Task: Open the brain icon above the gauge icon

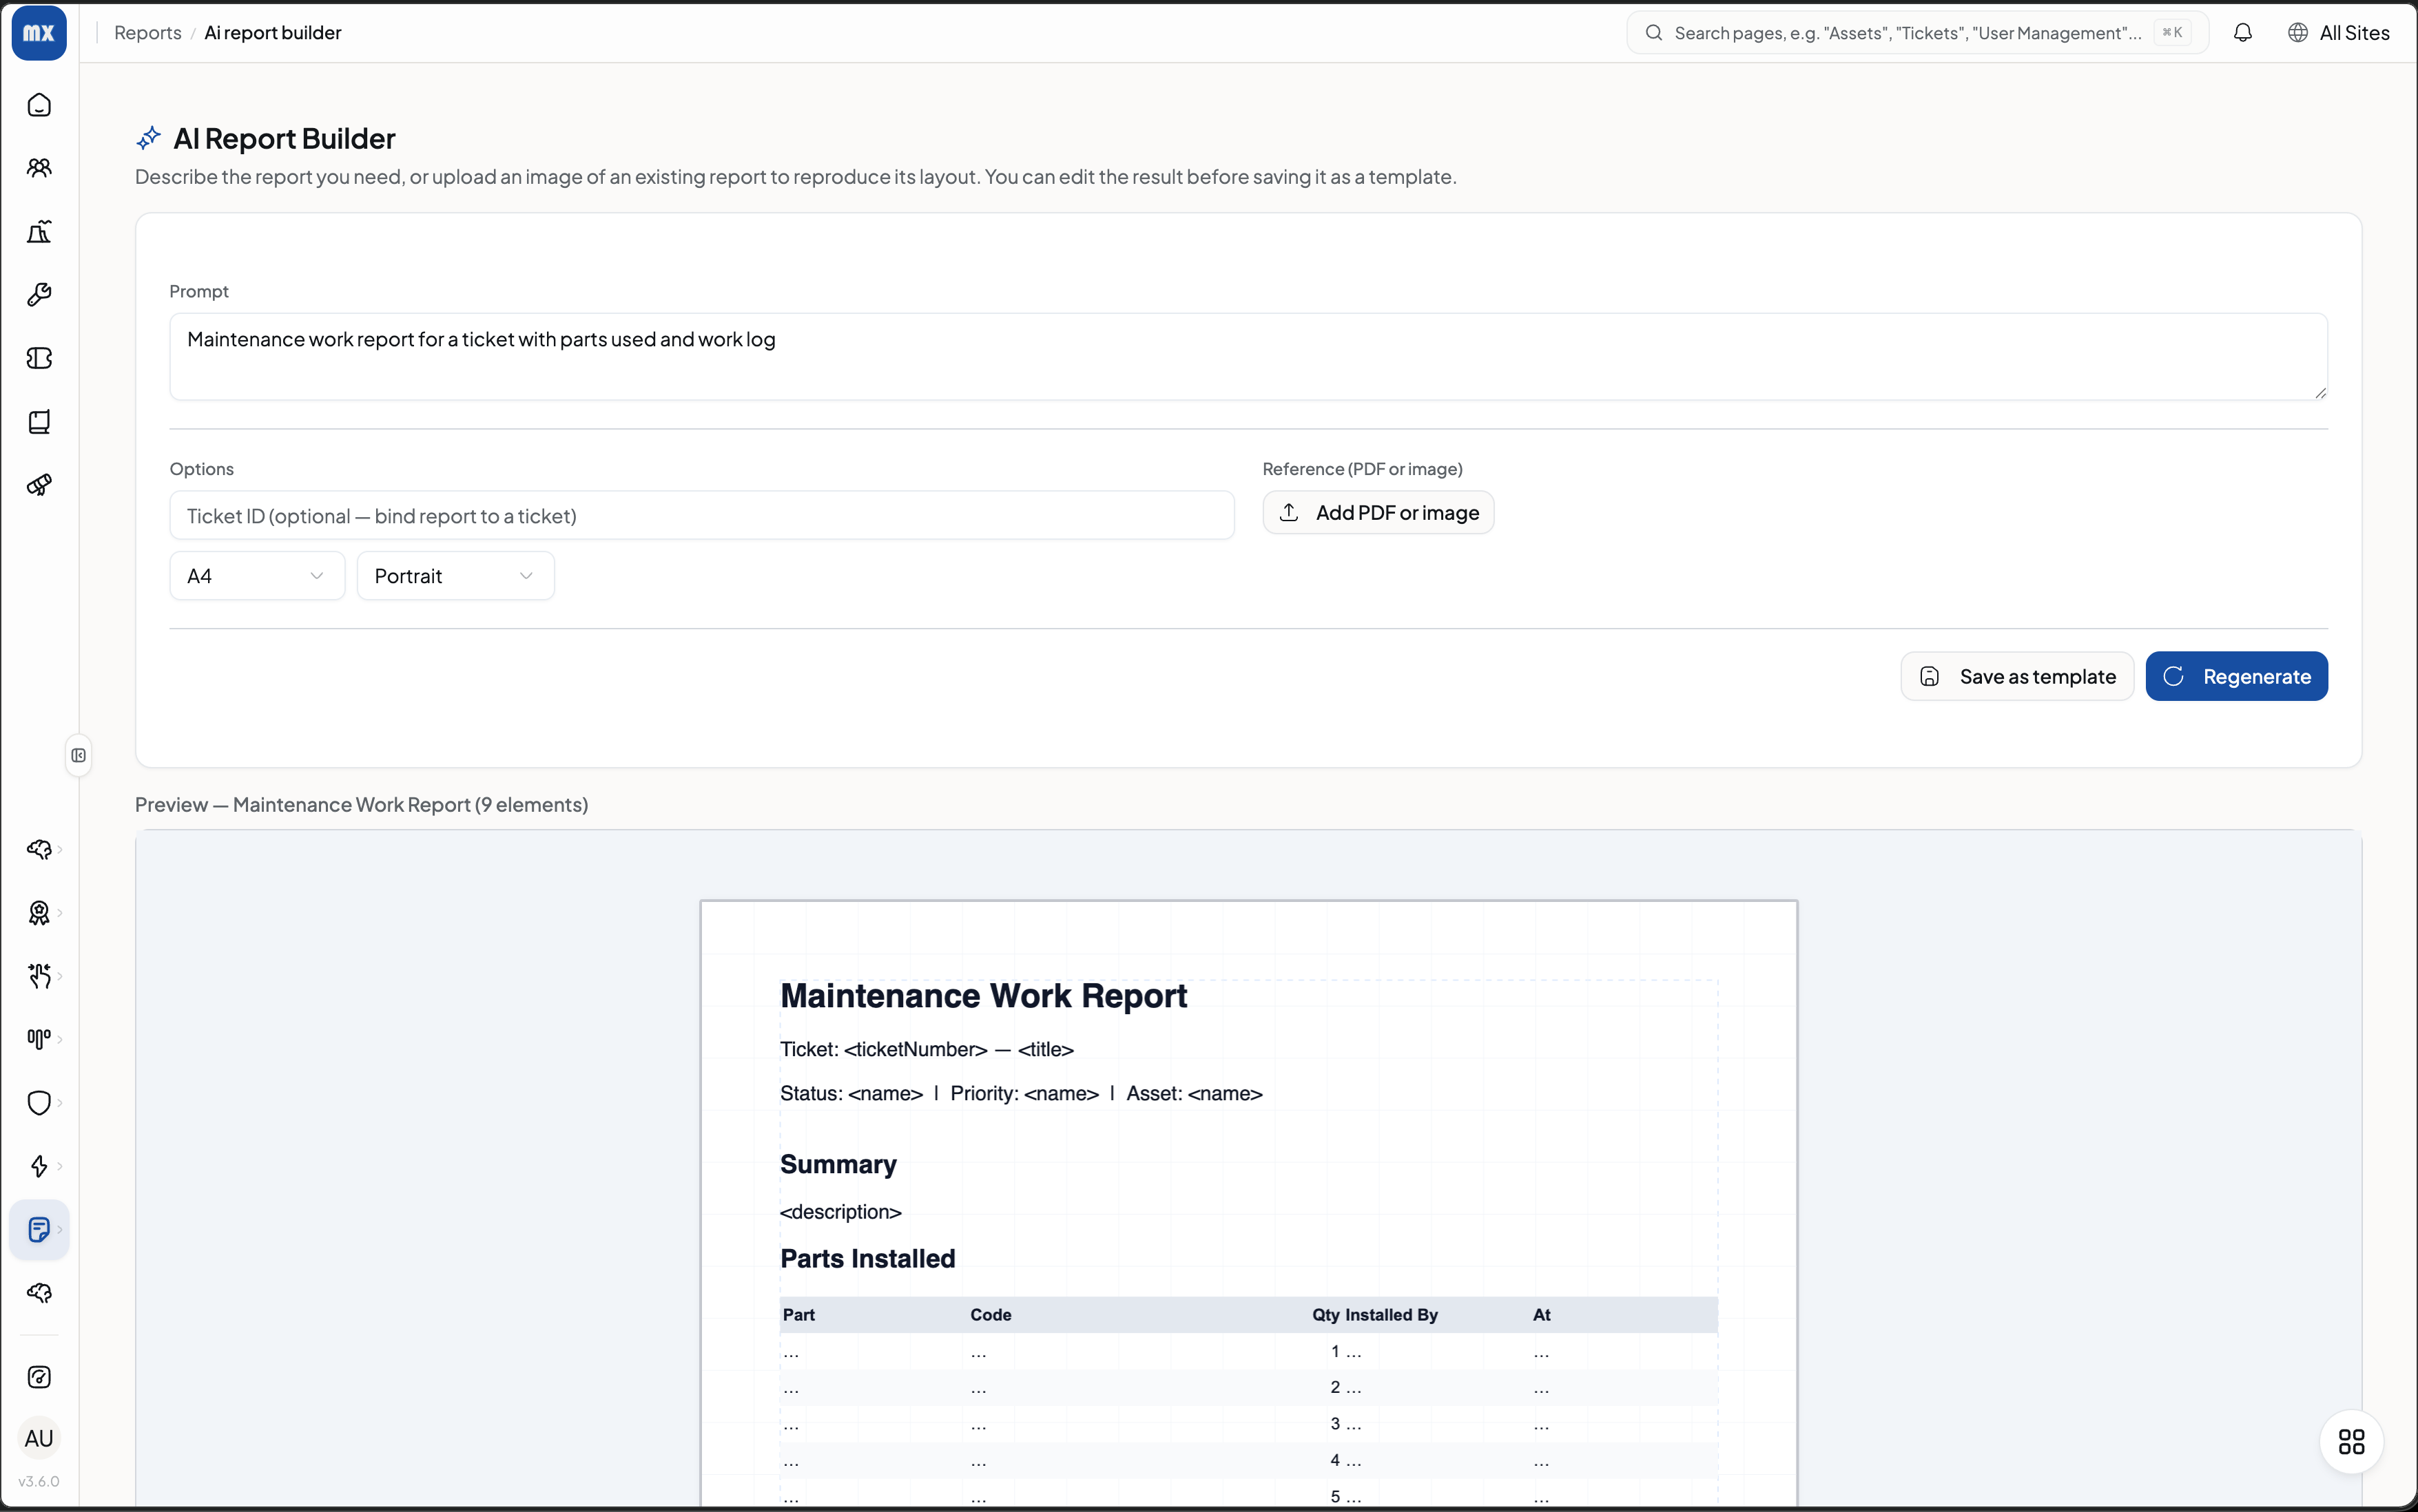Action: 39,1293
